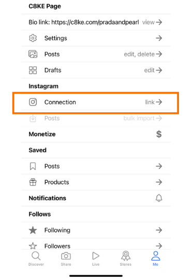The width and height of the screenshot is (194, 279).
Task: Tap the Drafts edit arrow
Action: pyautogui.click(x=153, y=70)
